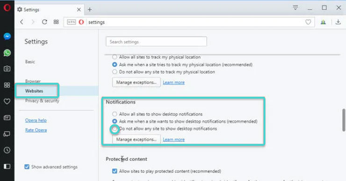Toggle Allow sites to play protected content
Viewport: 346px width, 181px height.
[x=115, y=171]
